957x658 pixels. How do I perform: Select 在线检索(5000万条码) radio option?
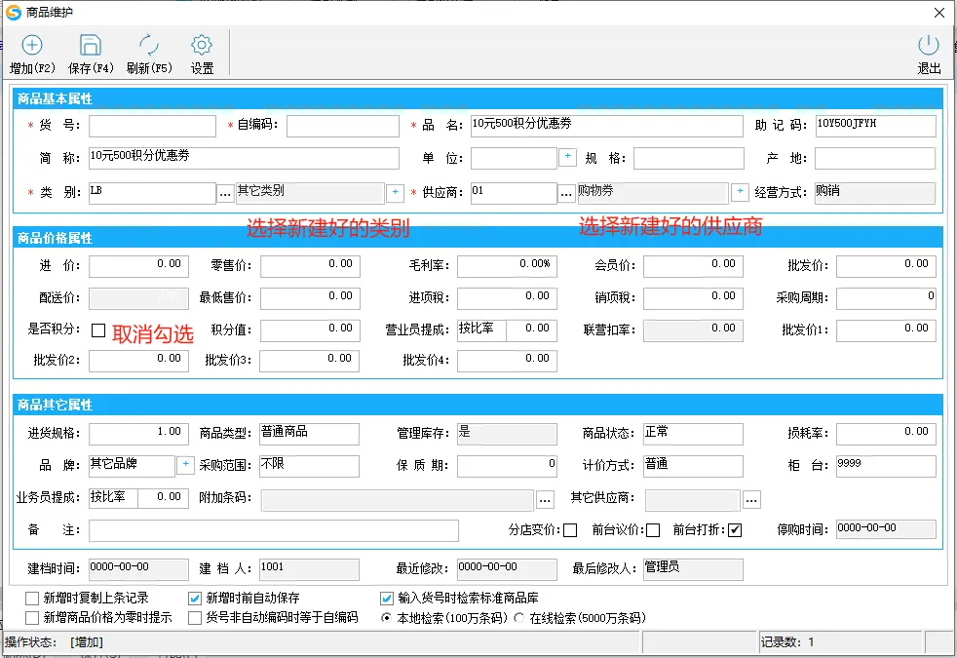point(518,618)
